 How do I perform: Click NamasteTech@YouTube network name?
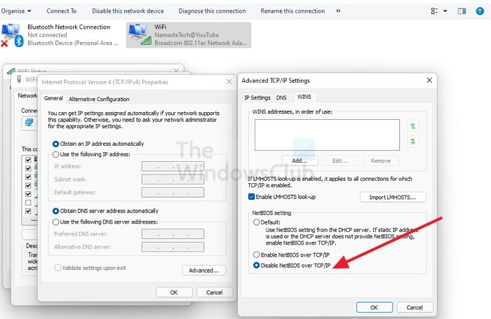pos(187,35)
